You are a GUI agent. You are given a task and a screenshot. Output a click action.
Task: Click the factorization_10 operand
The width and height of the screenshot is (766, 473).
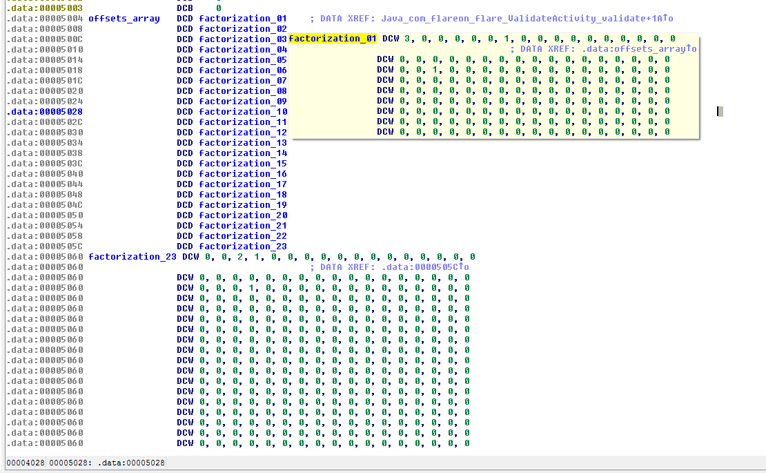tap(243, 111)
